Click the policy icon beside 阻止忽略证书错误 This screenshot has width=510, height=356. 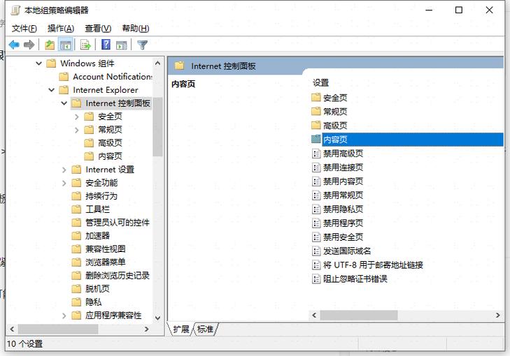(x=316, y=279)
